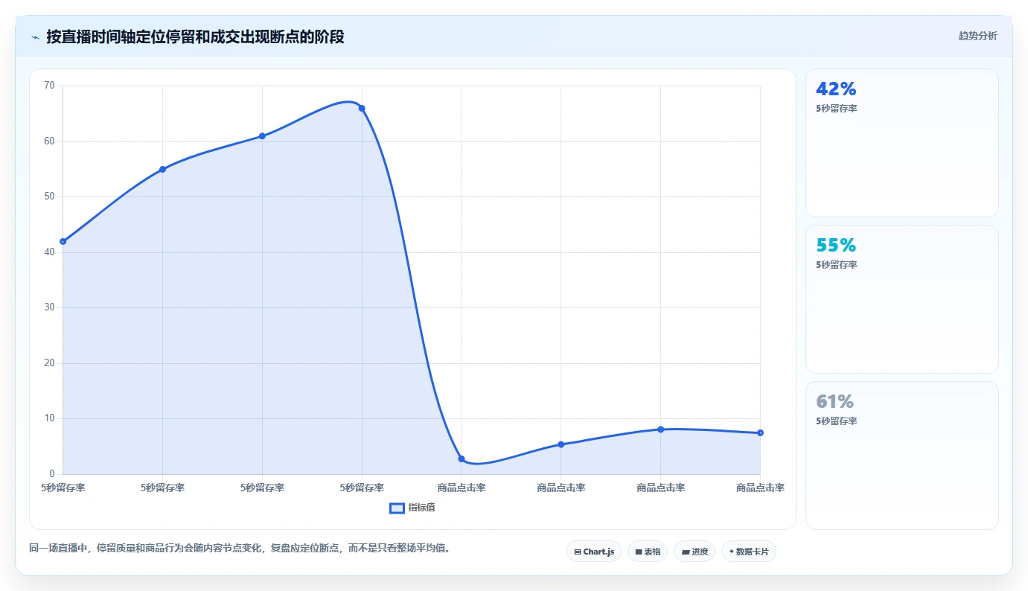Click the lowest data point after the drop
The height and width of the screenshot is (591, 1028).
pos(462,459)
